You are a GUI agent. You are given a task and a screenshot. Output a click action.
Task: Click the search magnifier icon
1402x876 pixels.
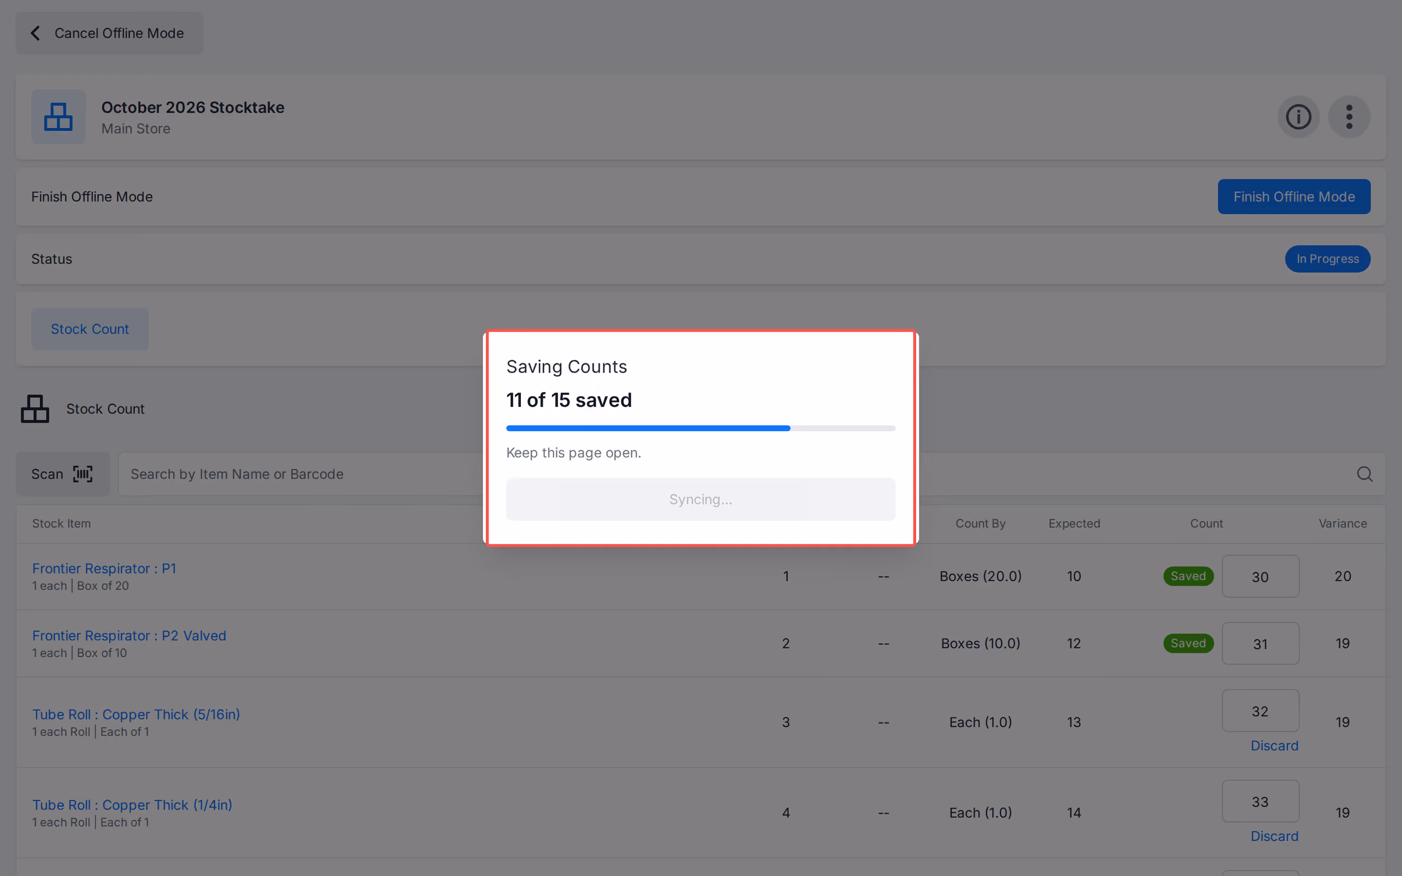(x=1364, y=474)
